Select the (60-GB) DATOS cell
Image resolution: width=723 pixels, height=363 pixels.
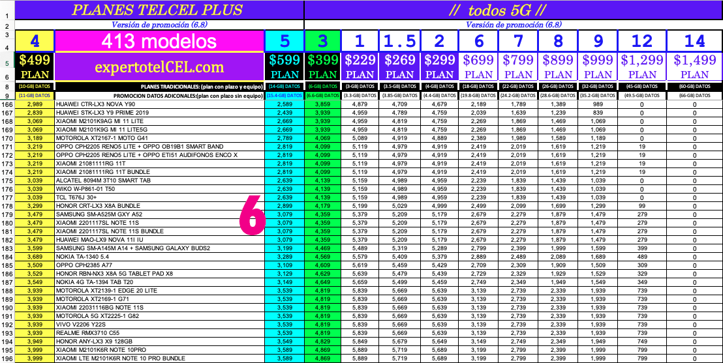(x=695, y=86)
